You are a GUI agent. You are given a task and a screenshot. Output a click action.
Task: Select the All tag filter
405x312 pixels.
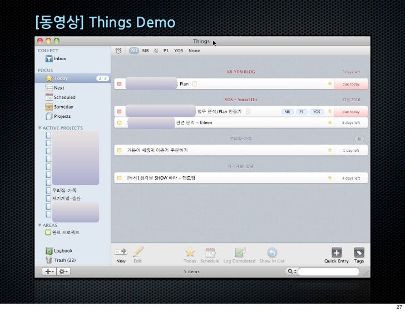[x=134, y=51]
